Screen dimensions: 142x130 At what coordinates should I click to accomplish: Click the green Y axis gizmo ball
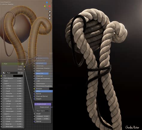point(45,6)
